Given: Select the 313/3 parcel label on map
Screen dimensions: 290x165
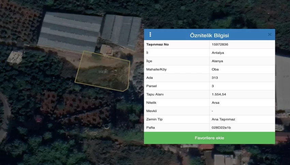Looking at the screenshot, I should coord(103,72).
